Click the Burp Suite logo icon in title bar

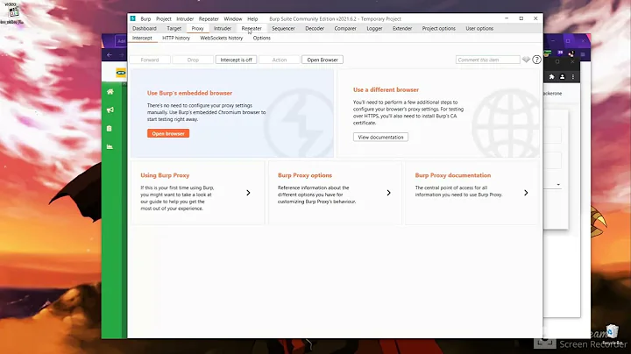point(133,18)
